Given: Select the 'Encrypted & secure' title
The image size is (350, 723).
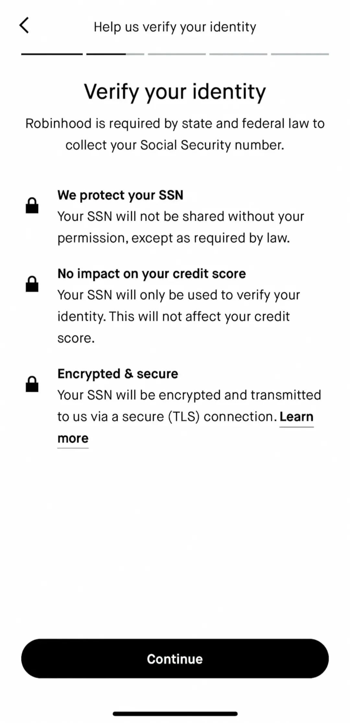Looking at the screenshot, I should pos(118,374).
